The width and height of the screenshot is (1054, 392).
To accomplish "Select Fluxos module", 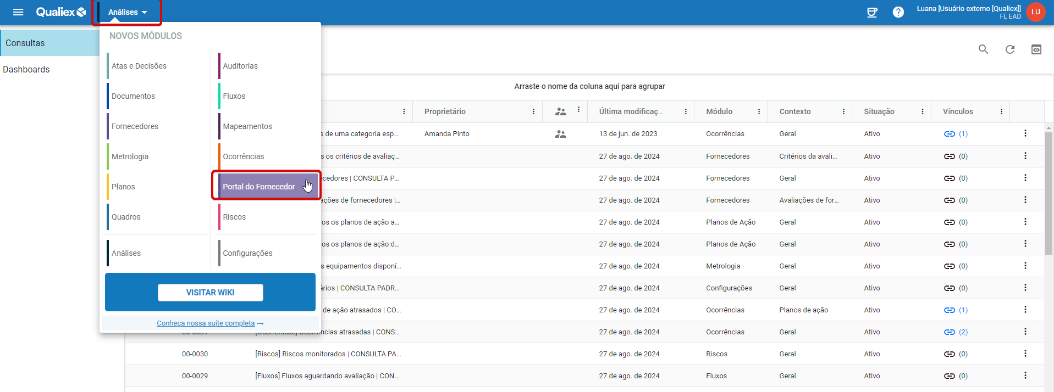I will 268,96.
